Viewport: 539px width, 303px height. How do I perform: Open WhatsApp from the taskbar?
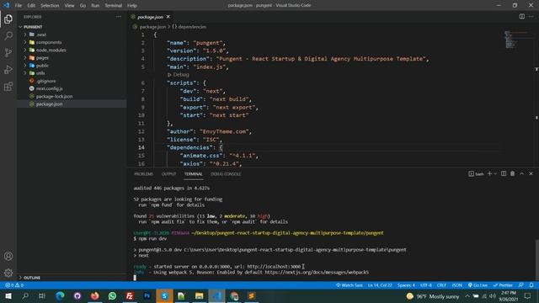112,295
